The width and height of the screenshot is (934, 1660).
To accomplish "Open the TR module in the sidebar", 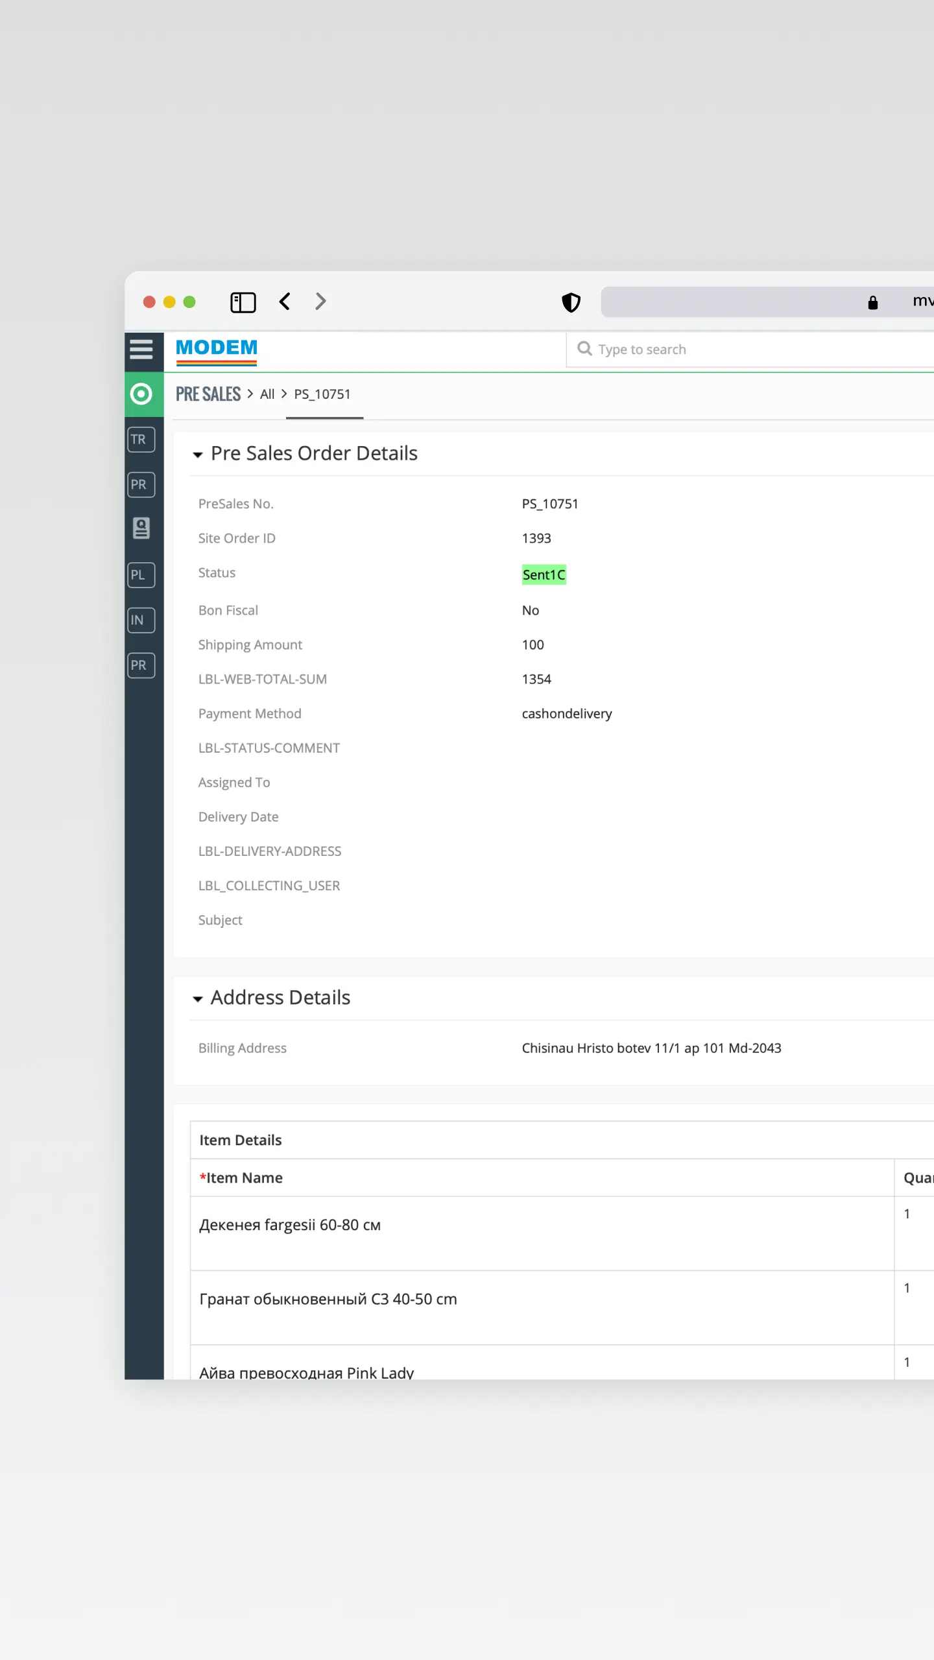I will [x=141, y=440].
